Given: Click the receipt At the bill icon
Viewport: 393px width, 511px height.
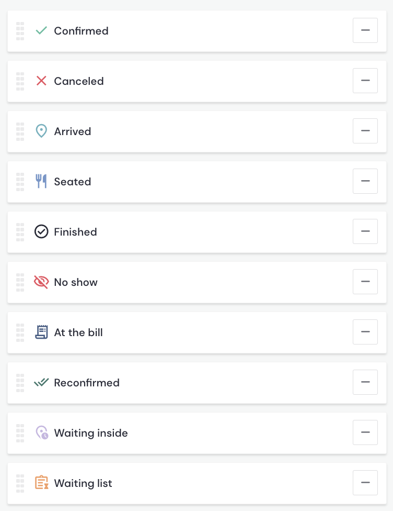Looking at the screenshot, I should [x=41, y=332].
